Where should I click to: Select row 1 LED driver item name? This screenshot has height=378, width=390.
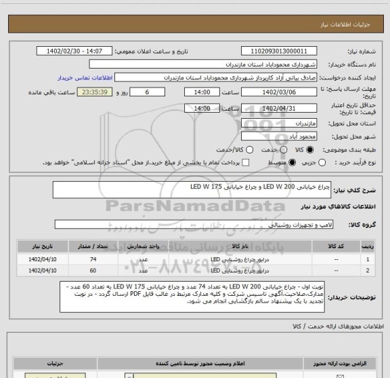[x=240, y=259]
